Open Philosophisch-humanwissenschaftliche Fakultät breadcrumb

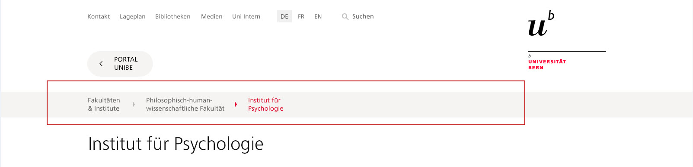[185, 104]
